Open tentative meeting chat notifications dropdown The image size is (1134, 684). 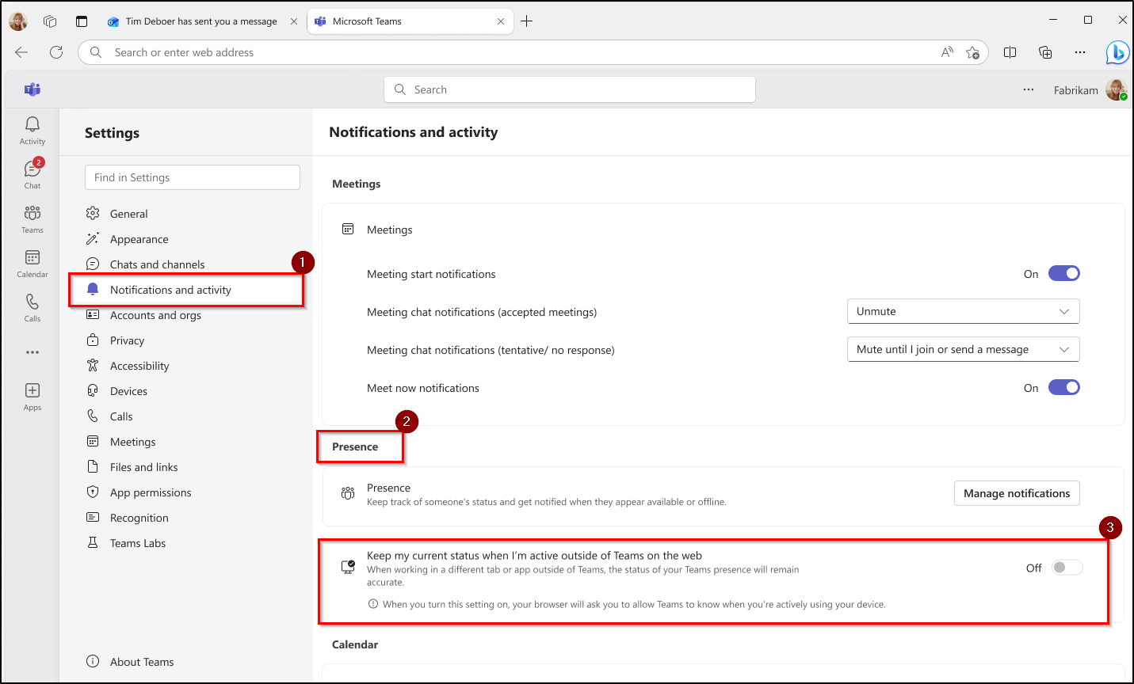click(x=963, y=350)
